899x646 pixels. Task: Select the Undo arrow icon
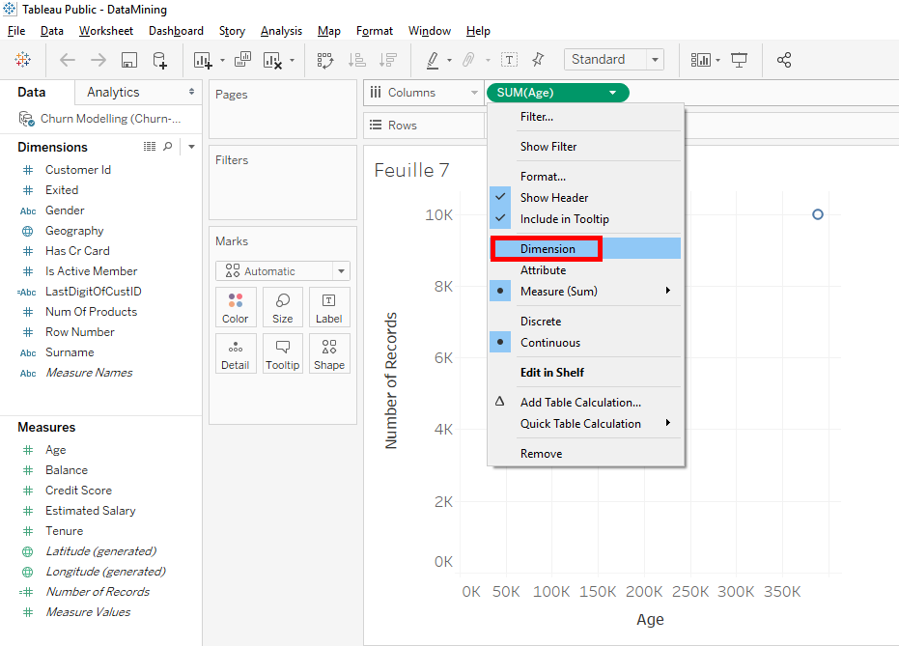[67, 60]
